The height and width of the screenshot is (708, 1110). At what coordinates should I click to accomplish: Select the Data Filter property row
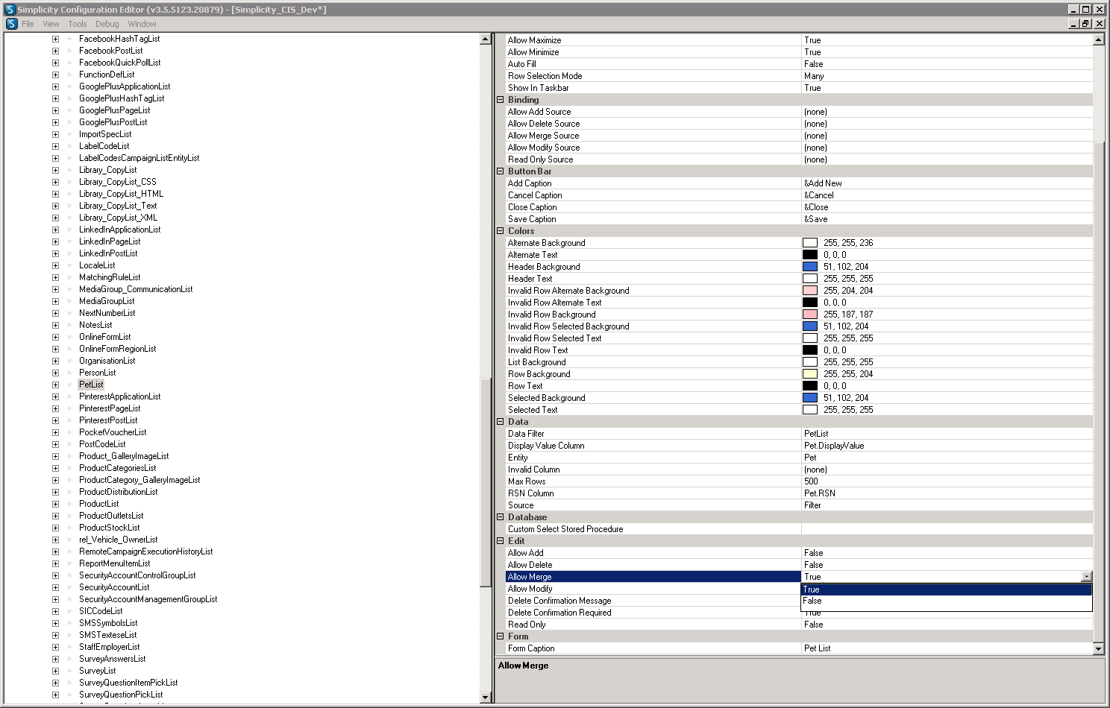pyautogui.click(x=799, y=434)
